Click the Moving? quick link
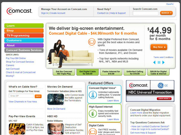The image size is (181, 135). 10,76
